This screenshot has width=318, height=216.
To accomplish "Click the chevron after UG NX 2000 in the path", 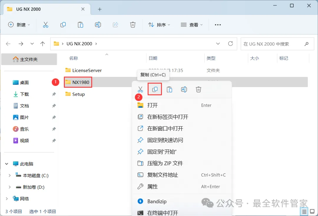I will tap(96, 44).
